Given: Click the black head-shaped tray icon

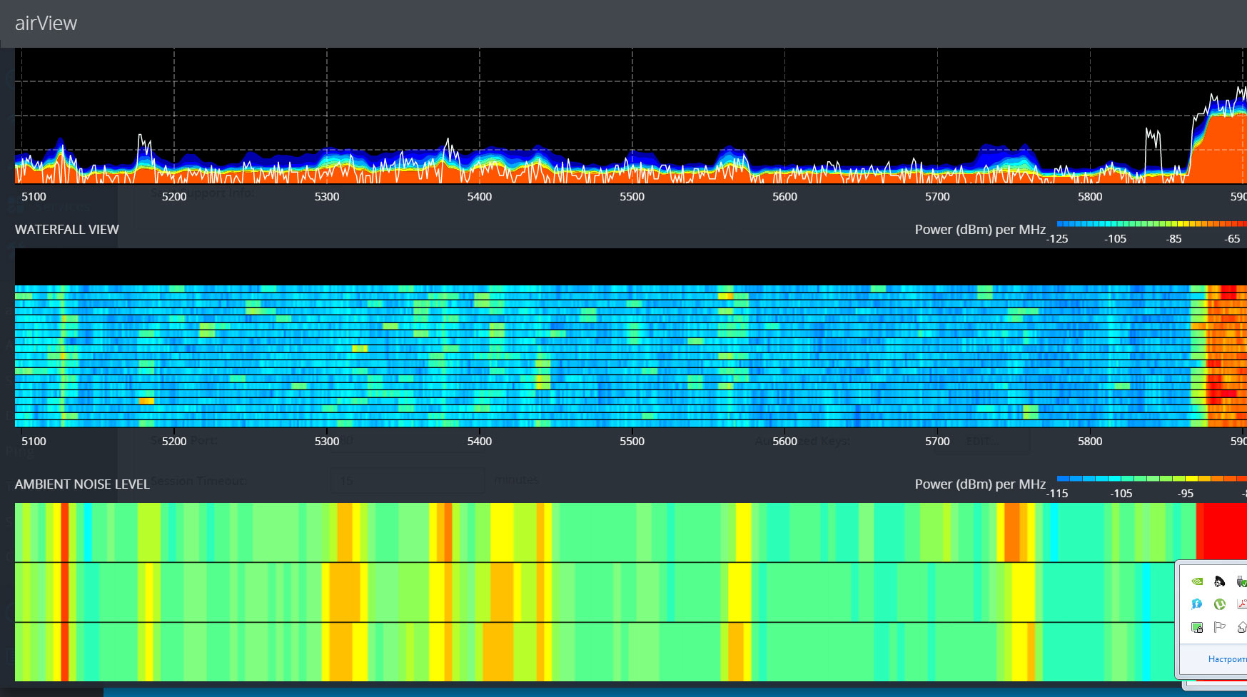Looking at the screenshot, I should 1220,581.
